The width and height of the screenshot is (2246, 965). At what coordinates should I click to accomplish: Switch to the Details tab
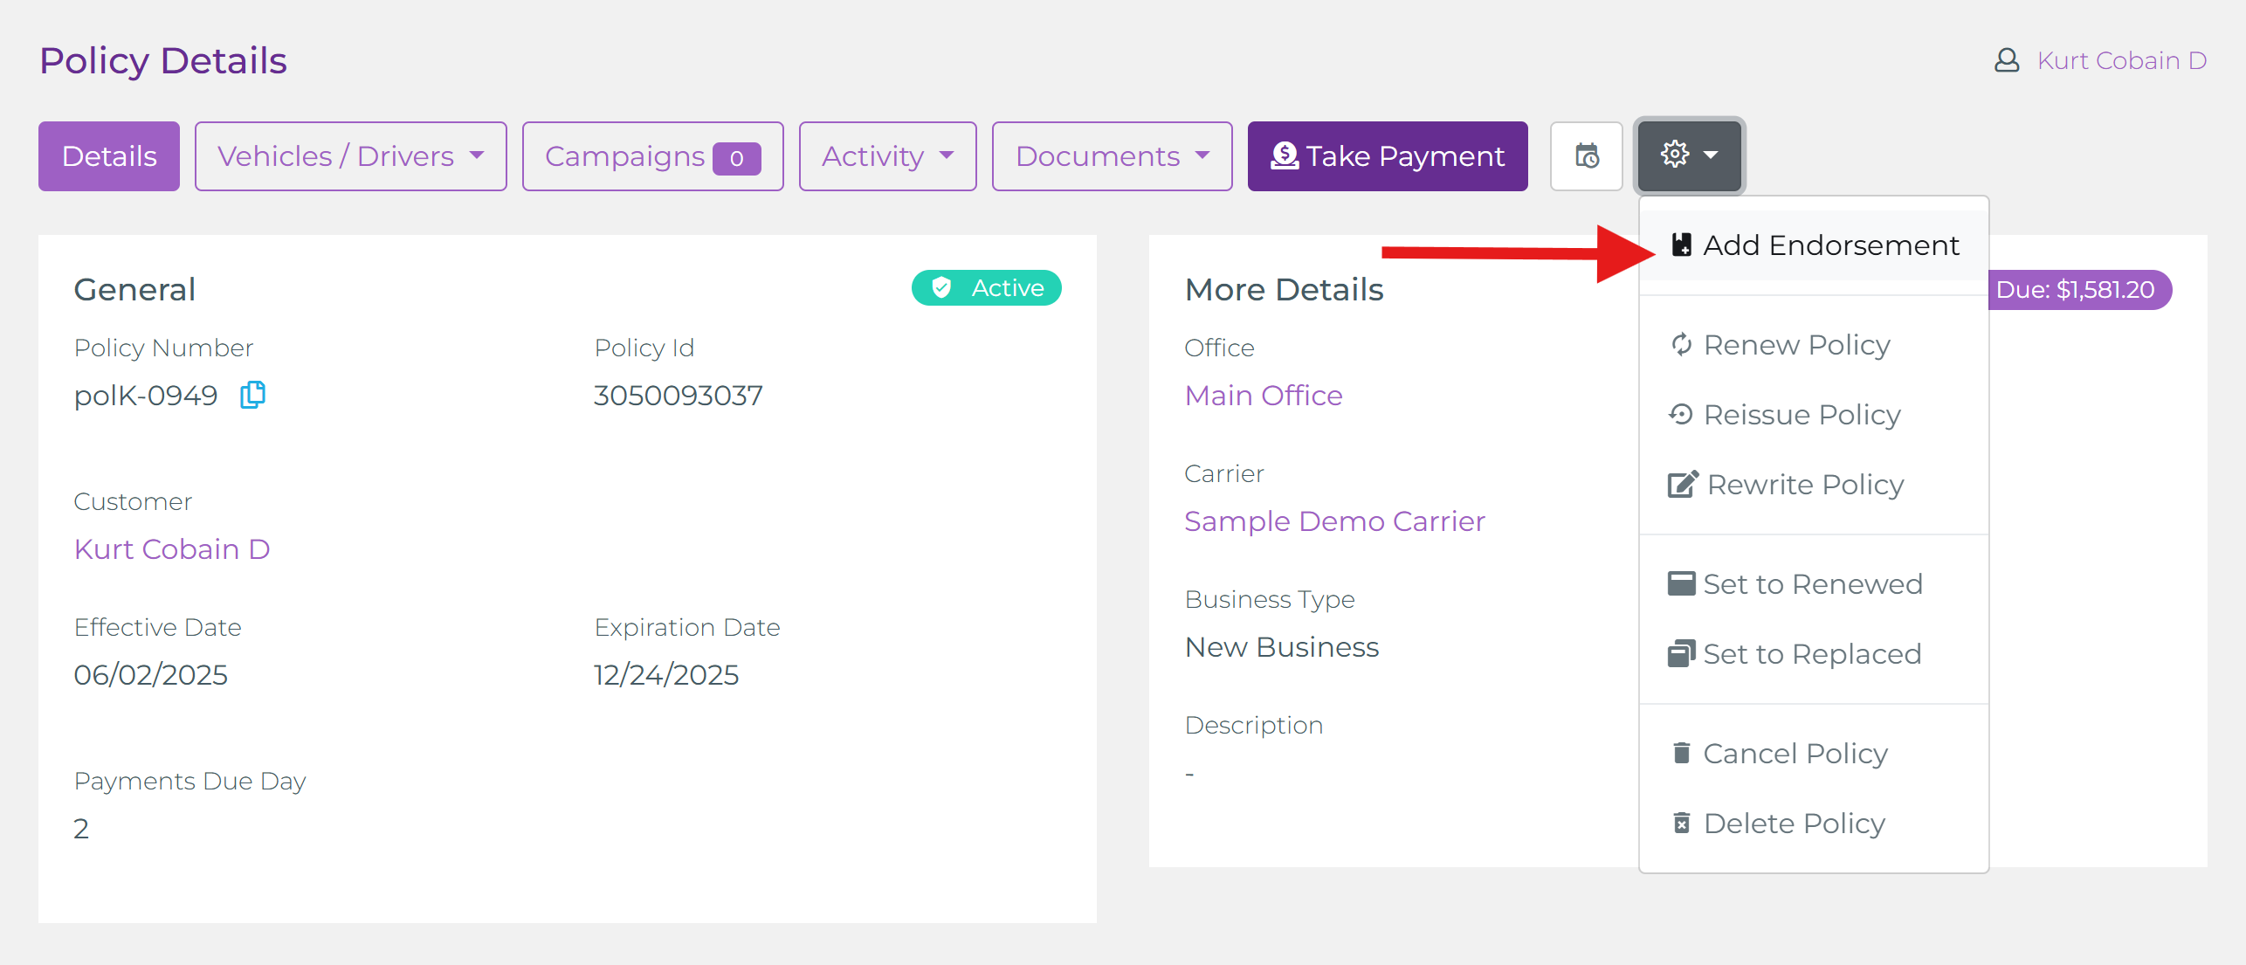pos(109,156)
